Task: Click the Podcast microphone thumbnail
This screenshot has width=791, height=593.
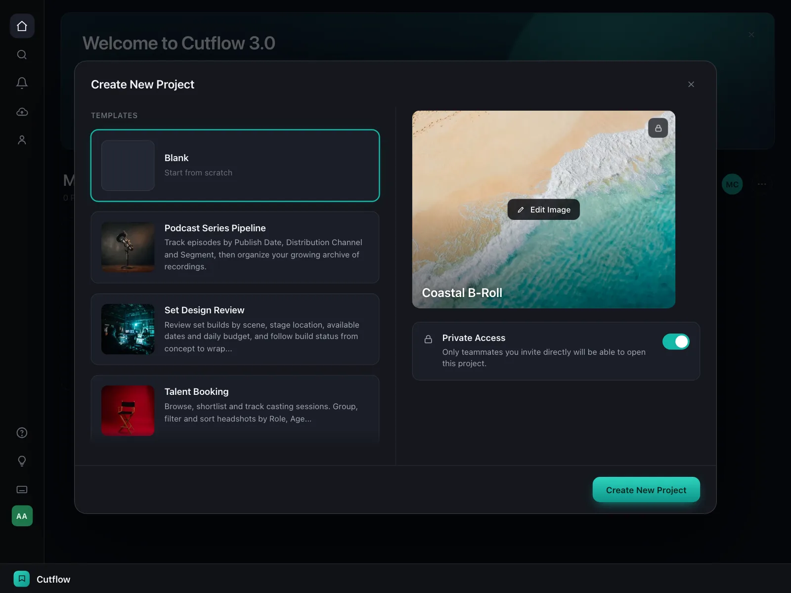Action: click(x=128, y=247)
